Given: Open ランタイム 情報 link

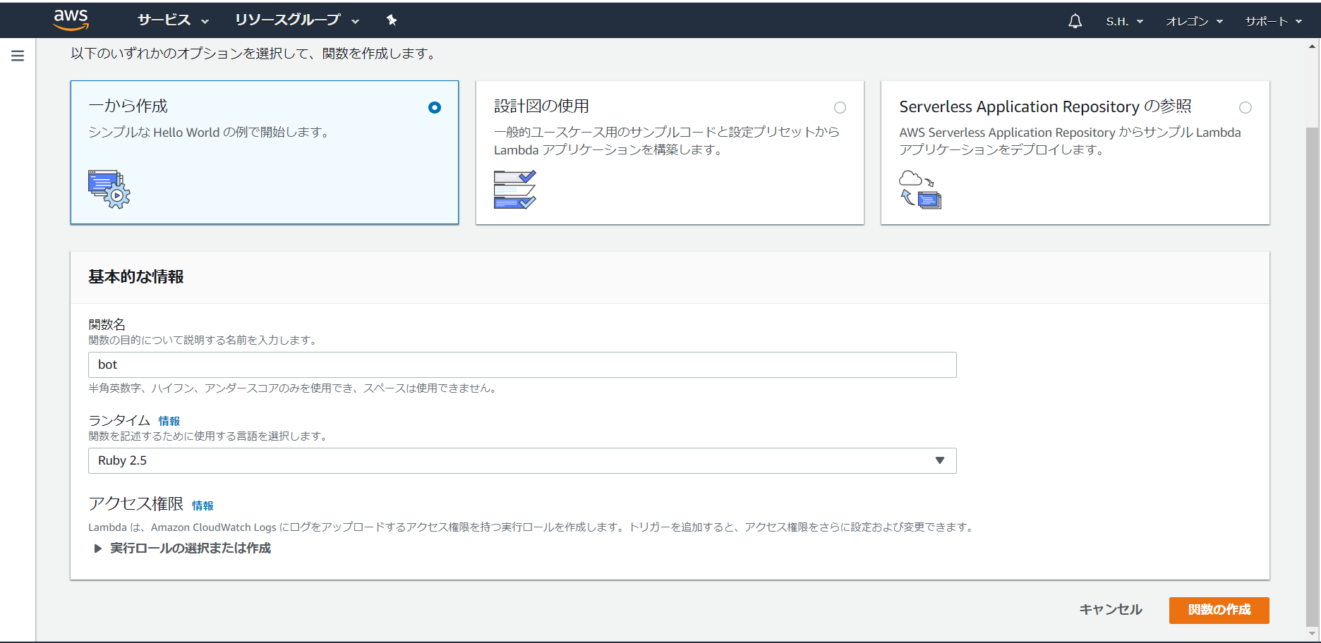Looking at the screenshot, I should [169, 421].
